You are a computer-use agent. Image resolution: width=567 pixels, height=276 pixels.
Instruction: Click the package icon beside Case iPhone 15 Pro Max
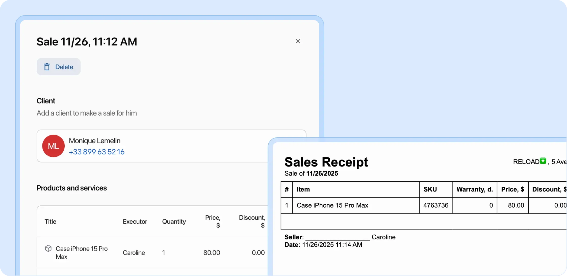point(48,249)
